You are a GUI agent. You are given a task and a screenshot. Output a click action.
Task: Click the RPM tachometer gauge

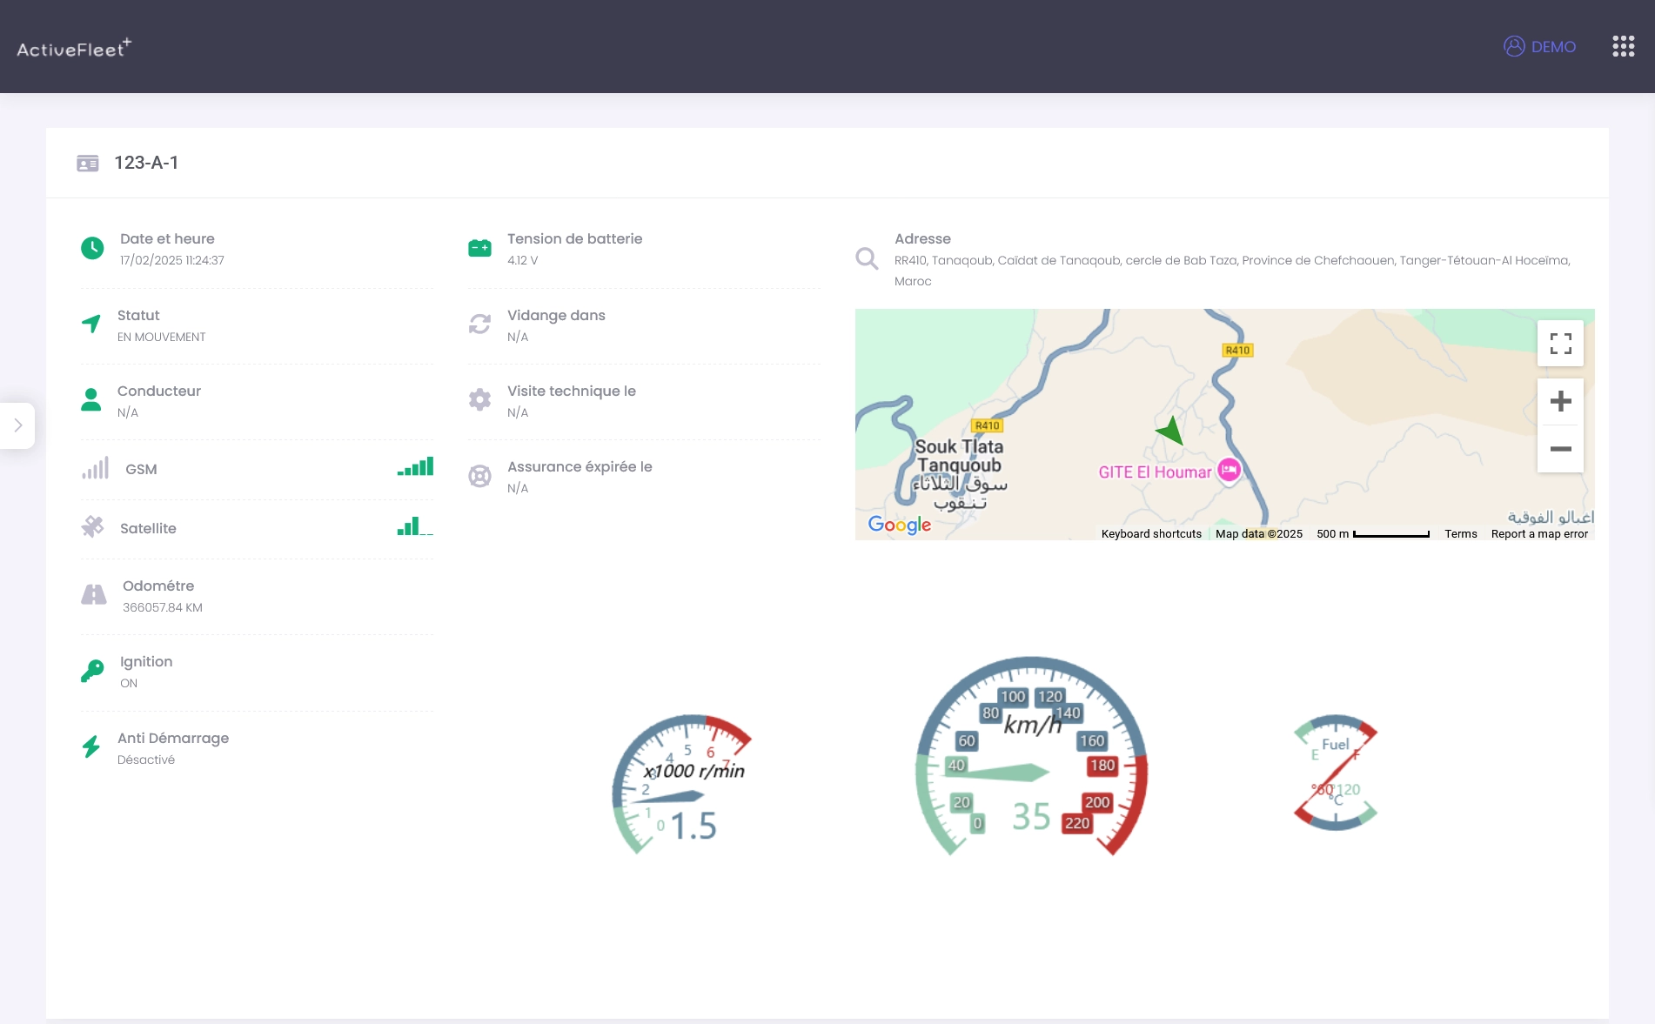pos(682,783)
